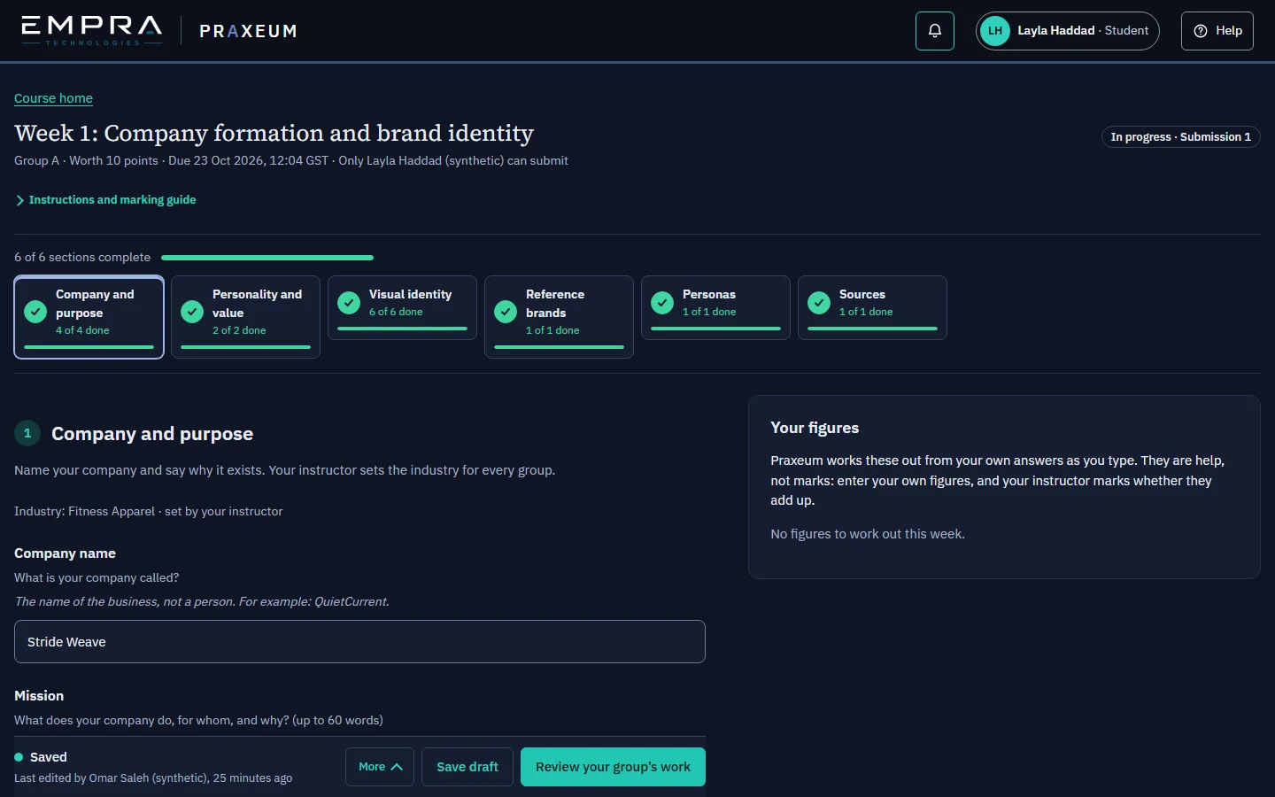This screenshot has height=797, width=1275.
Task: Click the Company name input field
Action: (x=359, y=642)
